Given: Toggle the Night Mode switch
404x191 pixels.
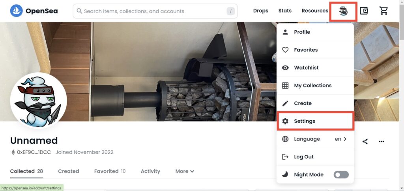Looking at the screenshot, I should (341, 174).
